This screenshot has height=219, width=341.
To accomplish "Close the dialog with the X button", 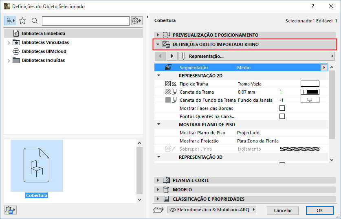I will (x=331, y=6).
